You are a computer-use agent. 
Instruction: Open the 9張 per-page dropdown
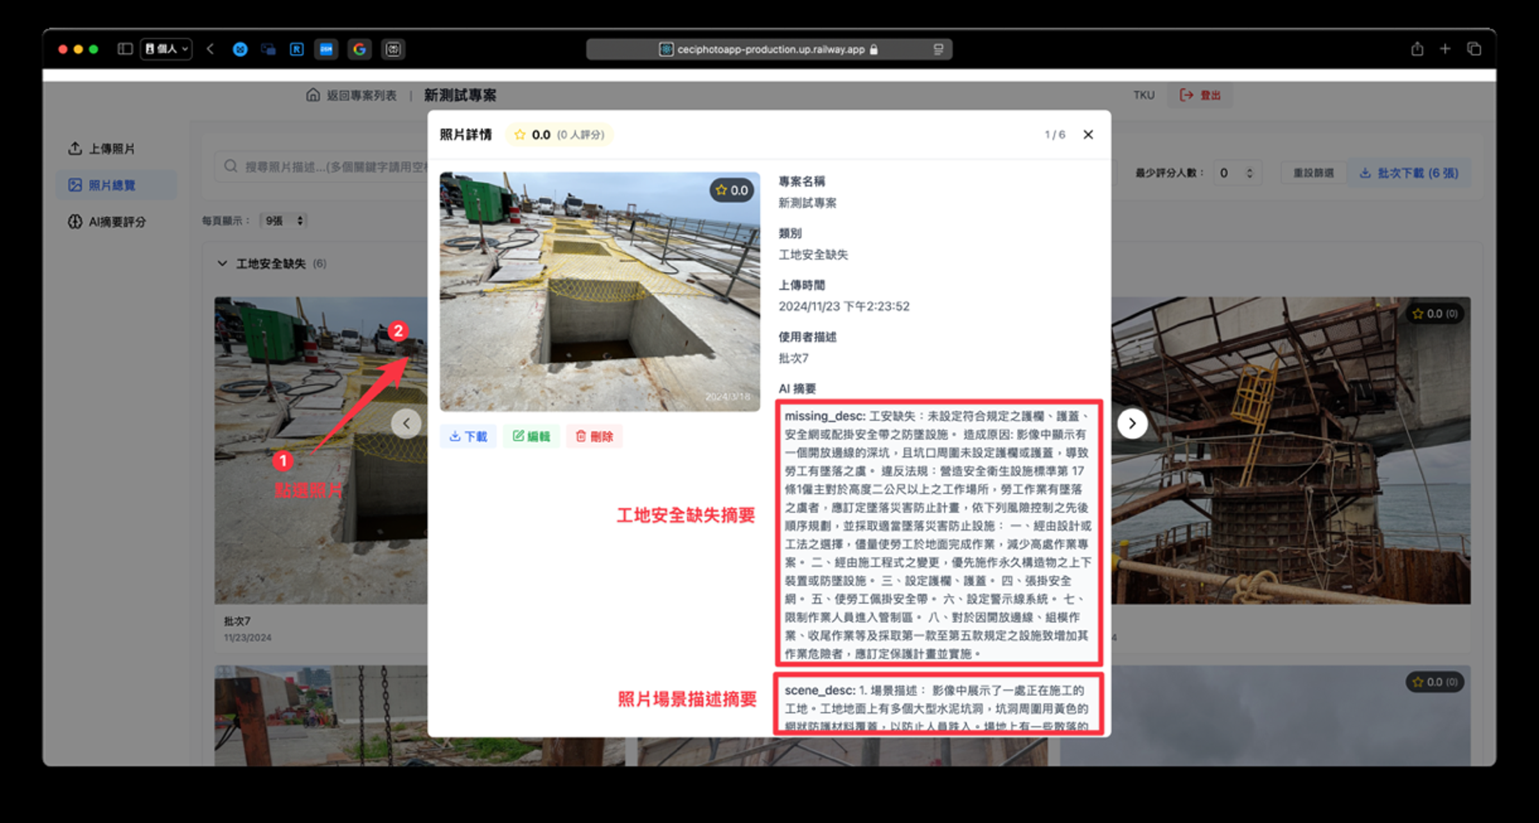283,221
